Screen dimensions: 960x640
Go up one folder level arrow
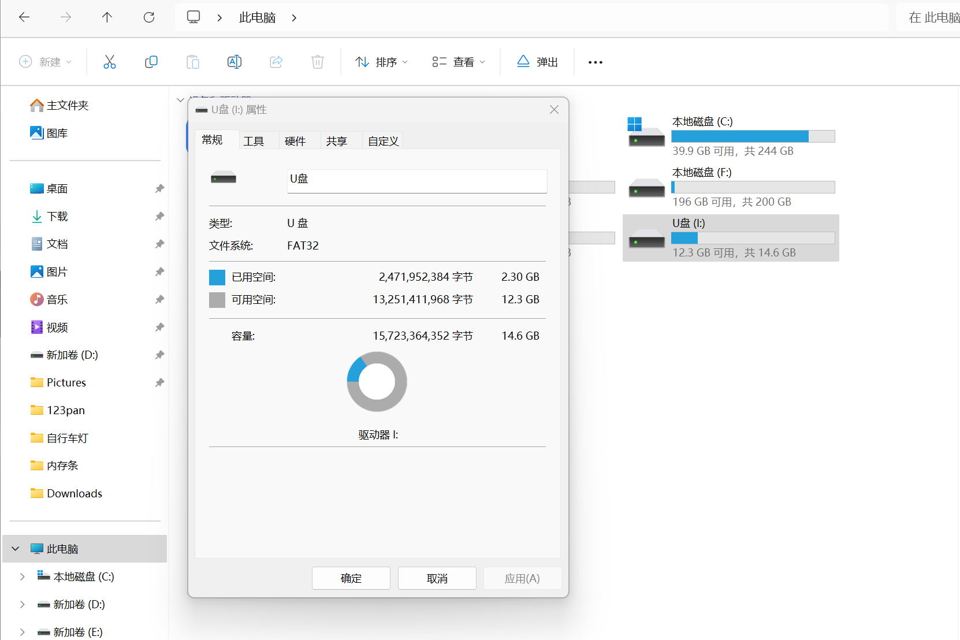(x=107, y=17)
